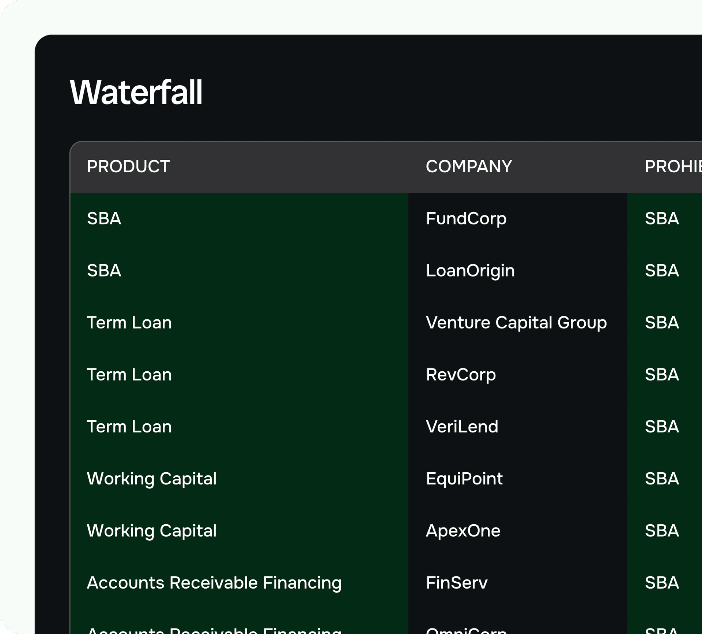The width and height of the screenshot is (702, 634).
Task: Click the PRODUCT column header
Action: (128, 167)
